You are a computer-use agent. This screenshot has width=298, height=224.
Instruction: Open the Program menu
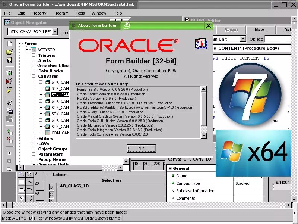click(61, 13)
